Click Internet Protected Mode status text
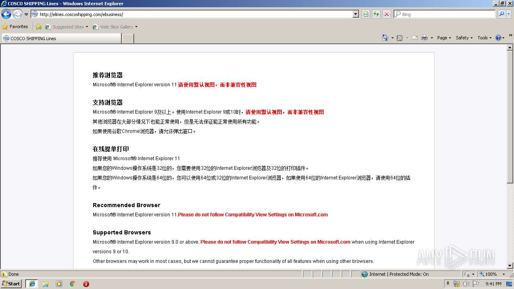514x289 pixels. pyautogui.click(x=399, y=274)
